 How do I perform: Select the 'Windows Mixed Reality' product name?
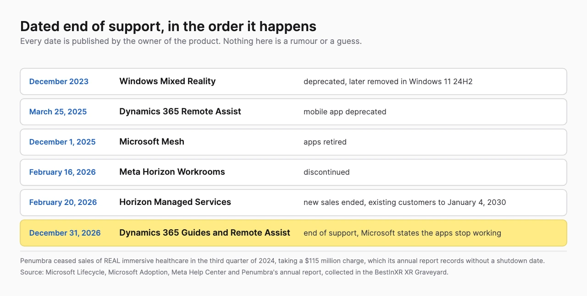point(167,81)
